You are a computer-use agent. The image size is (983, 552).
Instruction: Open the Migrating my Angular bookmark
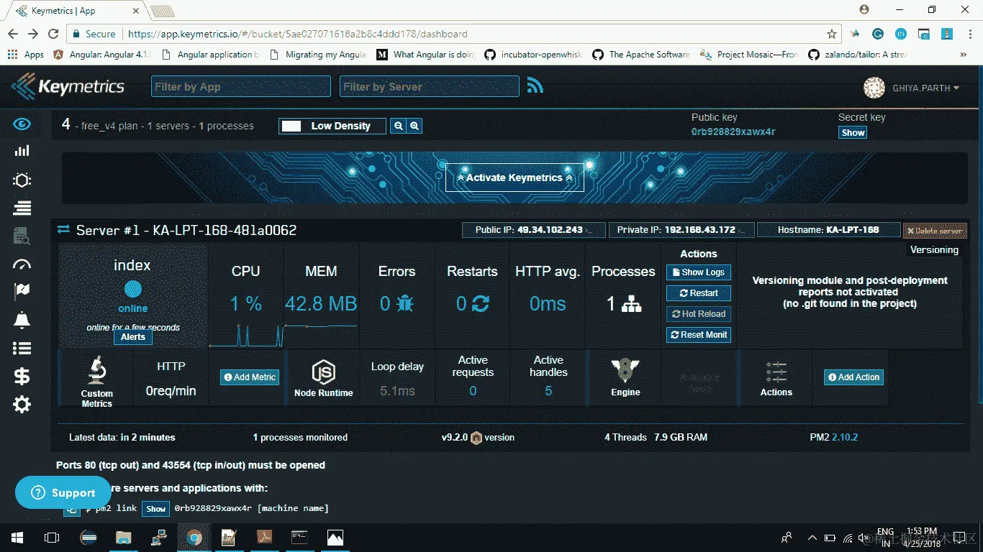pos(318,55)
